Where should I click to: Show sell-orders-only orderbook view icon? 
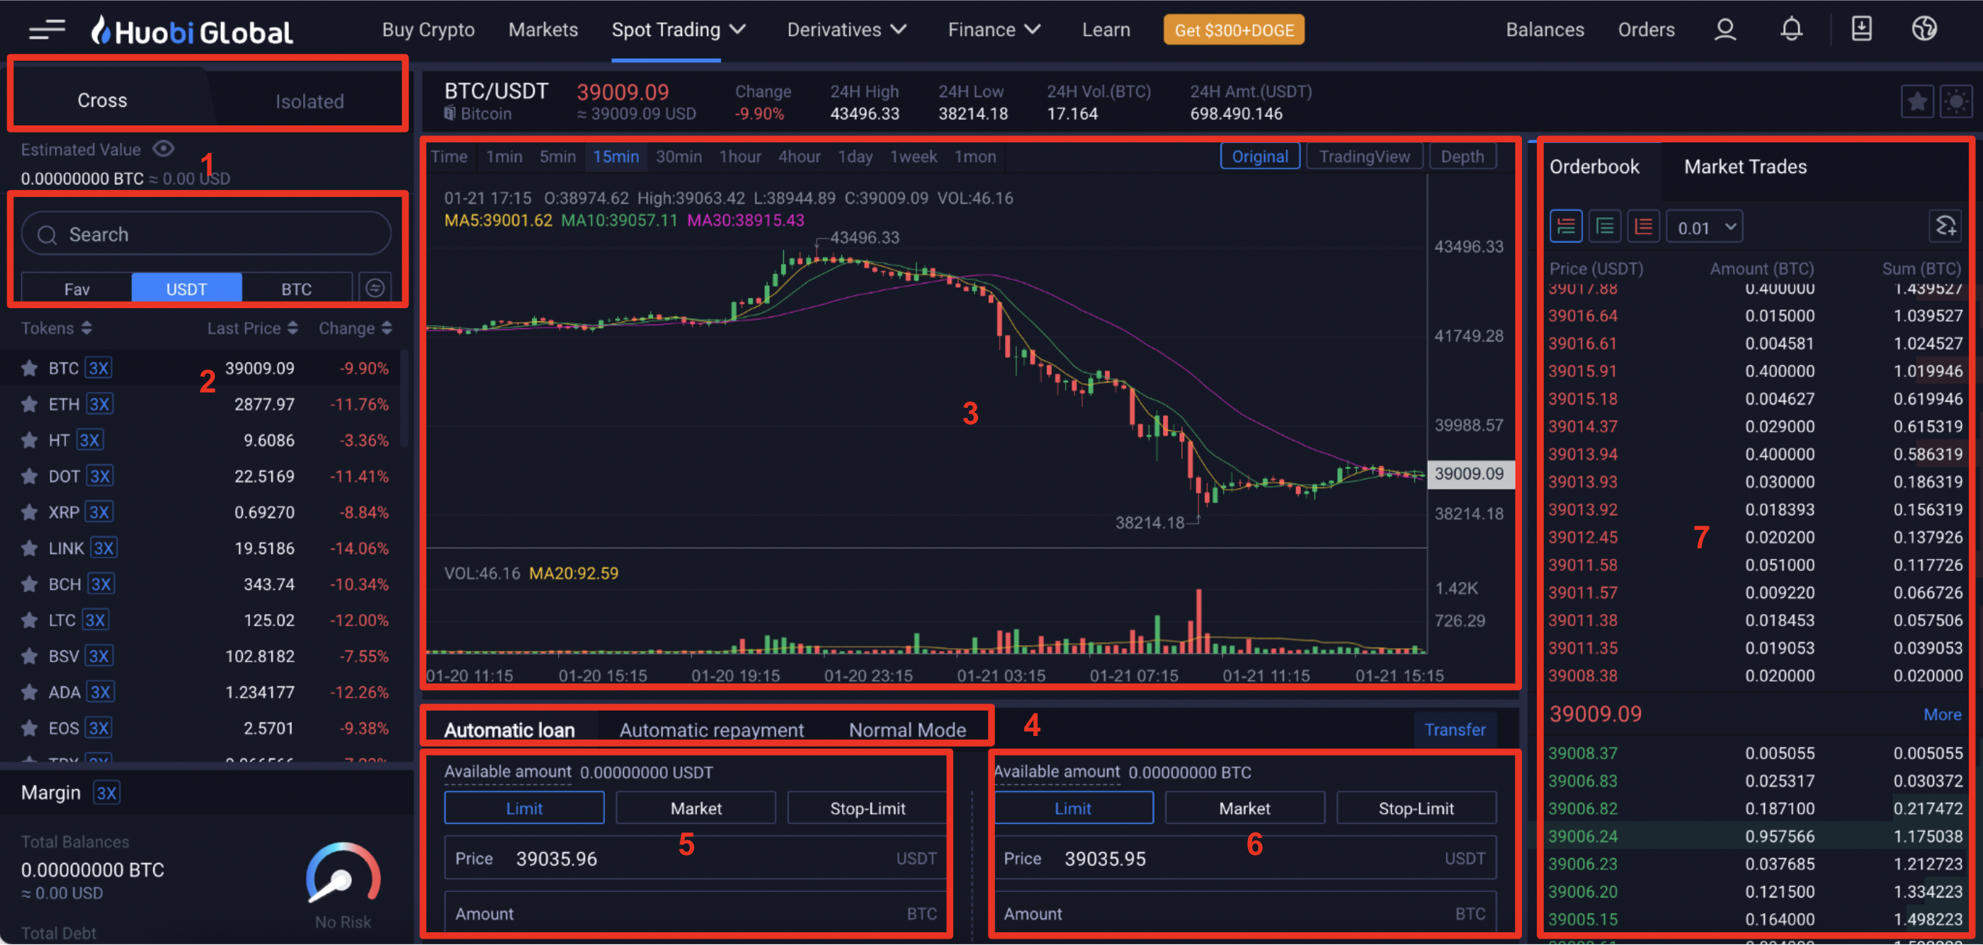tap(1643, 227)
